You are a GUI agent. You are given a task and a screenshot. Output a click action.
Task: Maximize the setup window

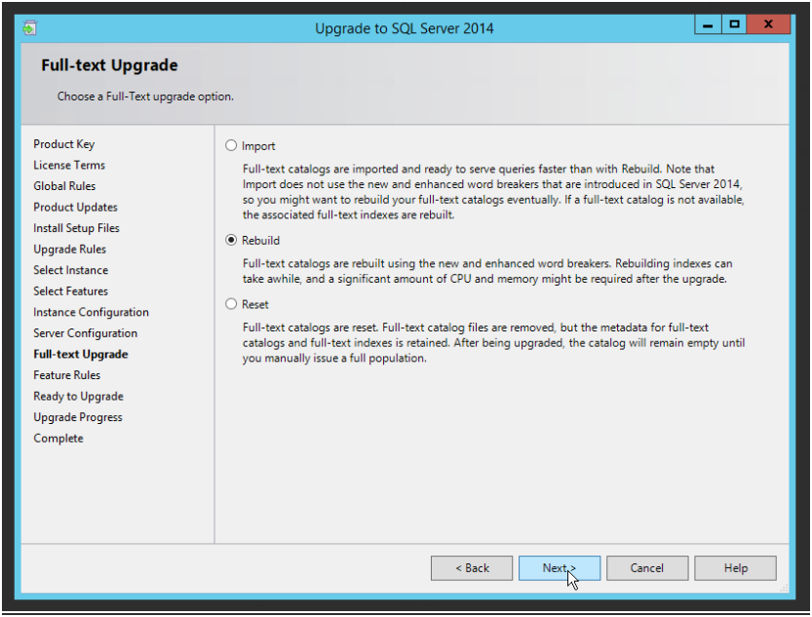[734, 24]
